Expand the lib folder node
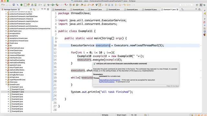This screenshot has height=116, width=207. [6, 45]
